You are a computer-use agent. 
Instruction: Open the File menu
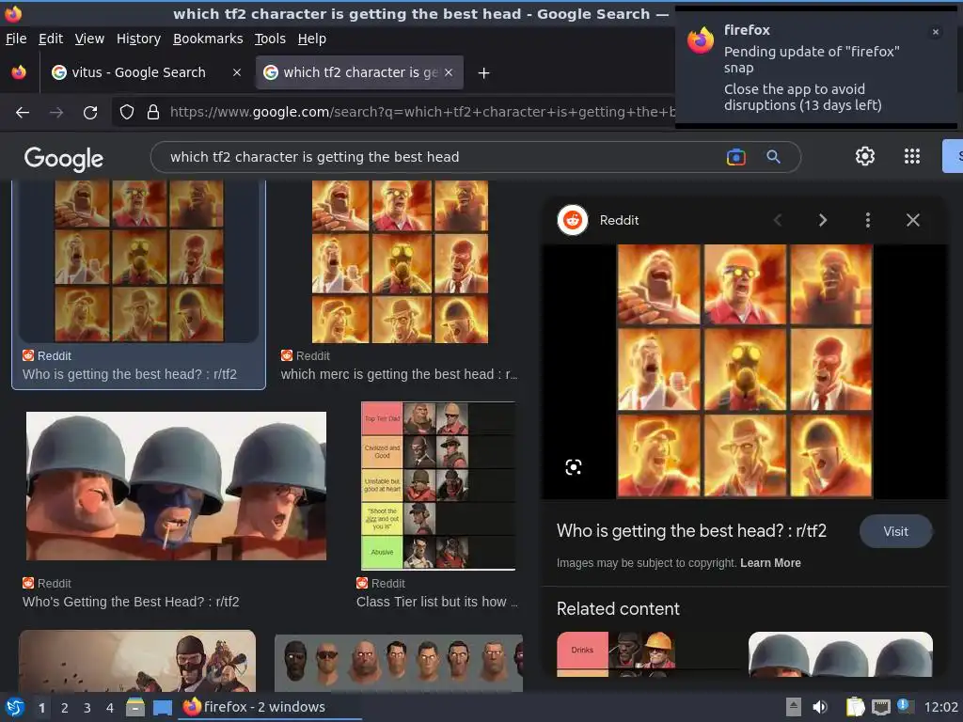tap(16, 39)
